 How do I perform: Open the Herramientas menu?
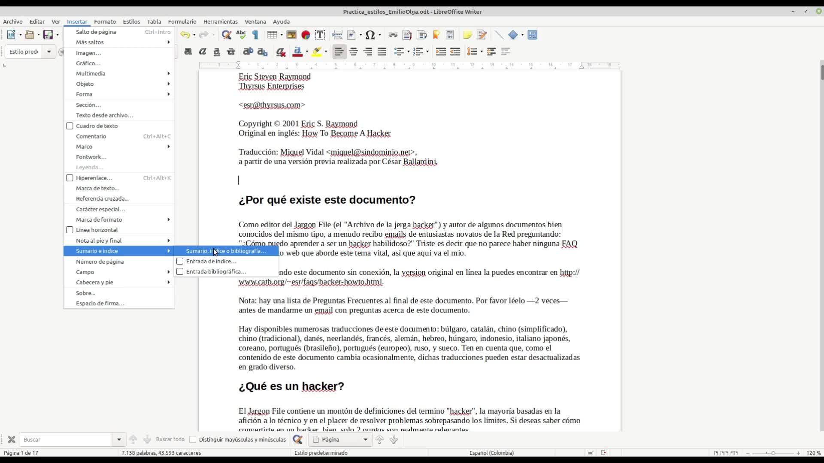tap(220, 21)
